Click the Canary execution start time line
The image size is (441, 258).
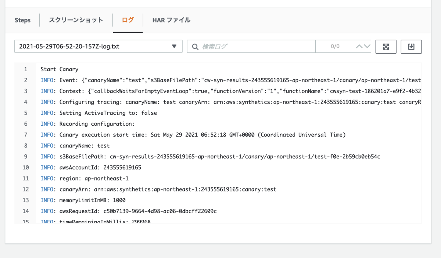(x=193, y=135)
